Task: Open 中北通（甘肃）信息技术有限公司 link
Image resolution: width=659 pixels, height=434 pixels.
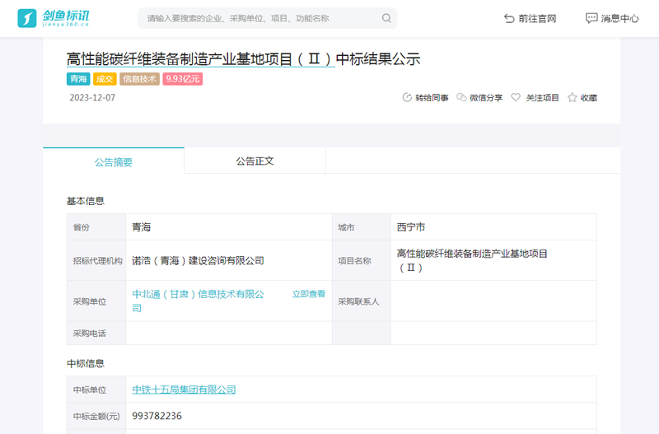Action: (x=199, y=301)
